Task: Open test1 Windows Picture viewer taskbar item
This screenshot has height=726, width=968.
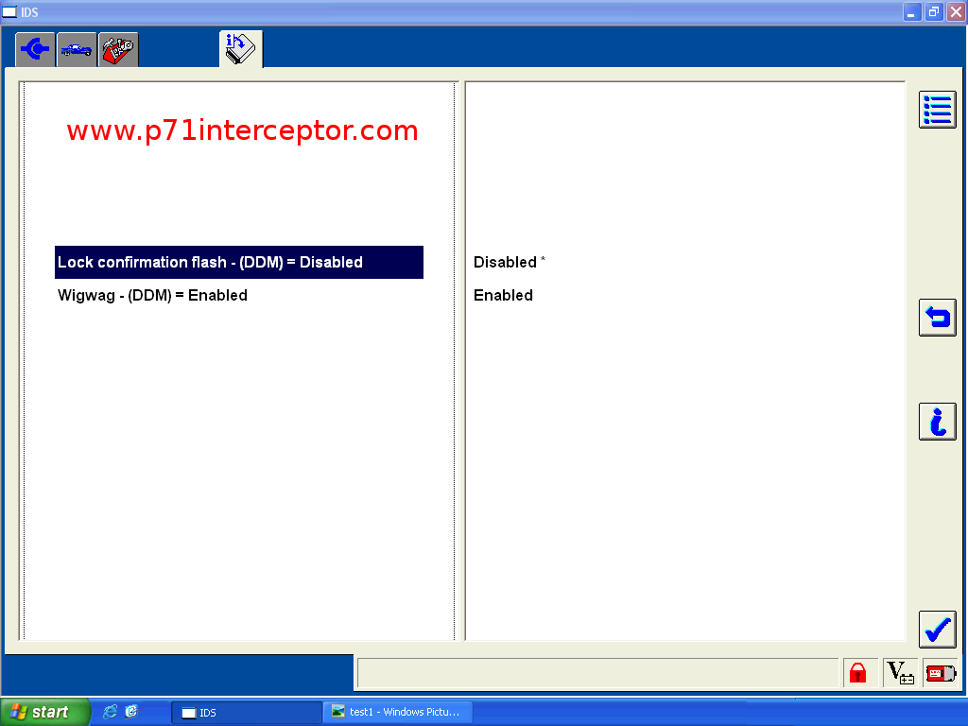Action: [397, 712]
